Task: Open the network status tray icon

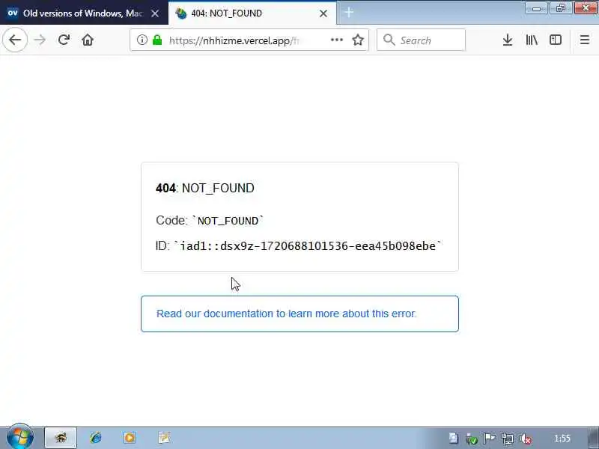Action: (508, 439)
